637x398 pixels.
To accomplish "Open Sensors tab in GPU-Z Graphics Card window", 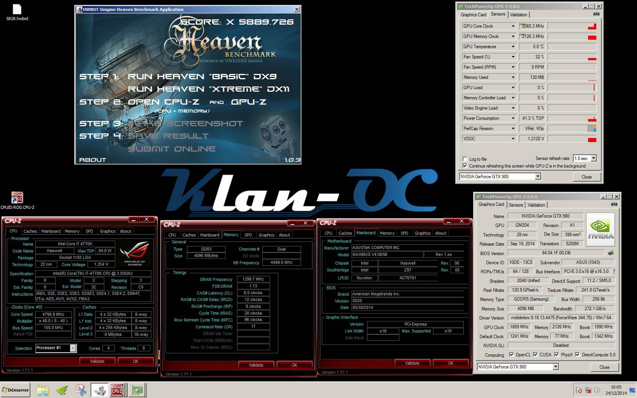I will [516, 205].
